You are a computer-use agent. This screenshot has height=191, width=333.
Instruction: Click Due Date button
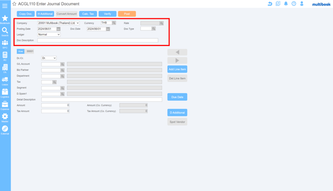(177, 97)
